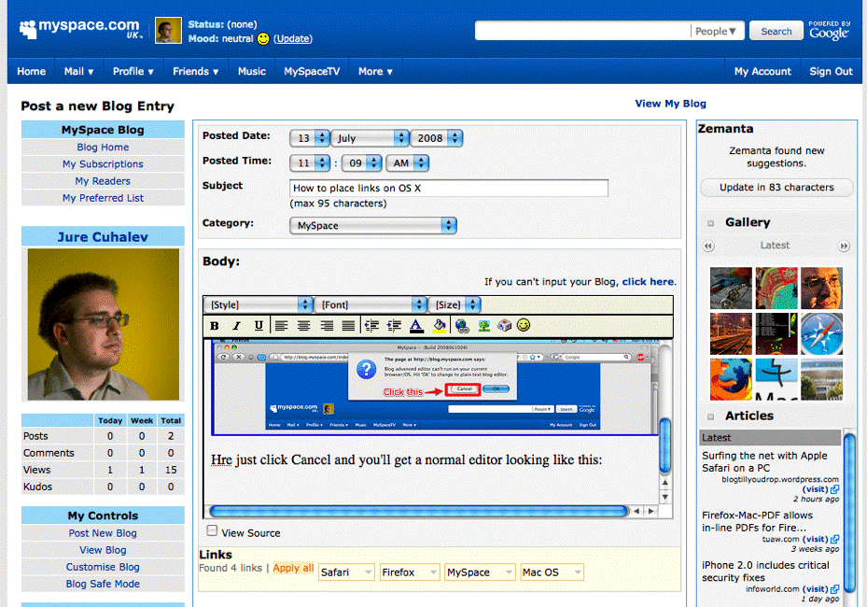Open the [Font] dropdown in the editor
867x607 pixels.
[371, 304]
